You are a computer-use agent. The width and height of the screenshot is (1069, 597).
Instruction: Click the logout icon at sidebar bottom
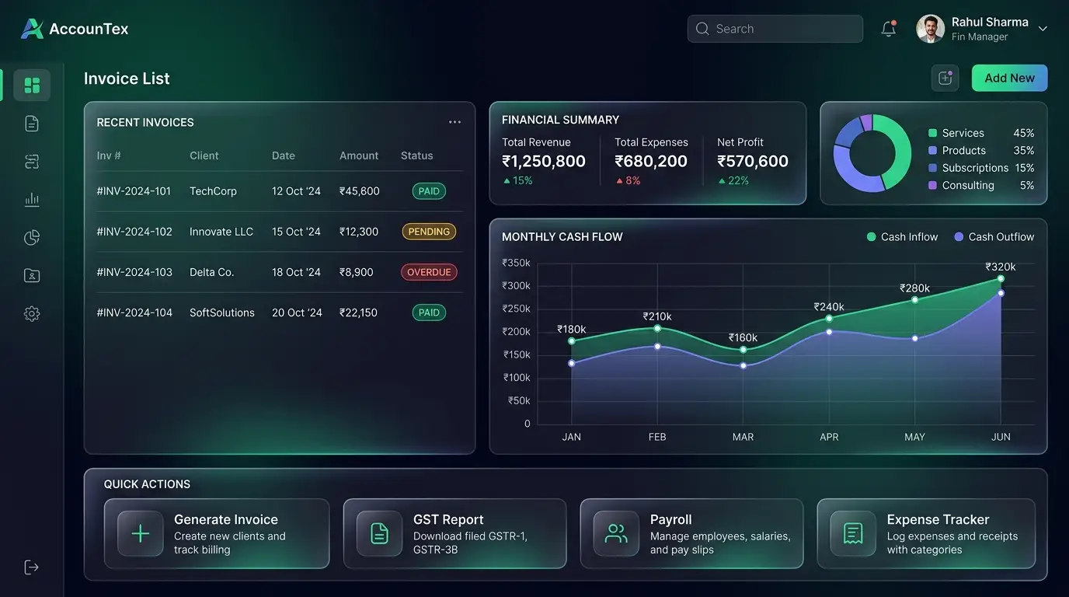32,567
